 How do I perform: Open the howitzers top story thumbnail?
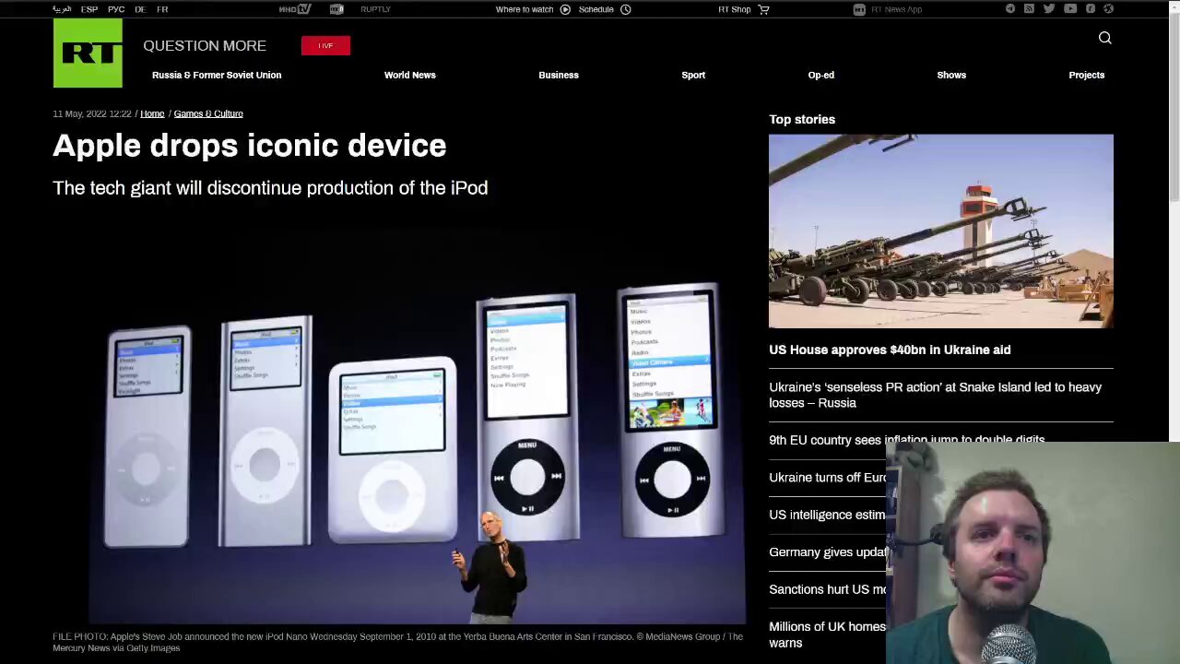pyautogui.click(x=941, y=231)
